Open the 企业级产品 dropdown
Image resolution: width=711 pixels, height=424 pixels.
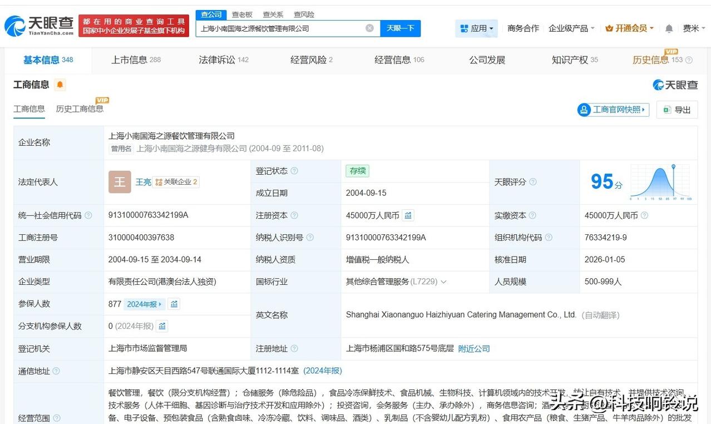click(571, 28)
